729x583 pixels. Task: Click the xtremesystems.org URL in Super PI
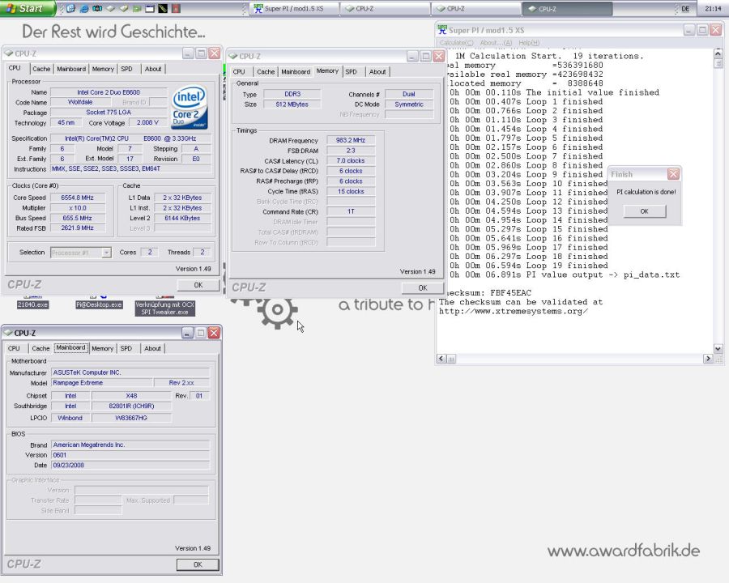click(514, 311)
